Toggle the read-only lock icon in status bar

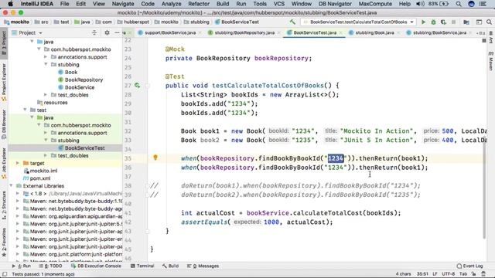(473, 274)
